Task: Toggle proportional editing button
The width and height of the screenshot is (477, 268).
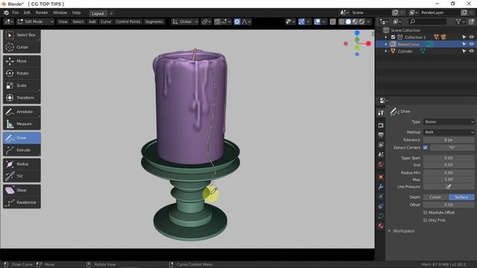Action: coord(237,22)
